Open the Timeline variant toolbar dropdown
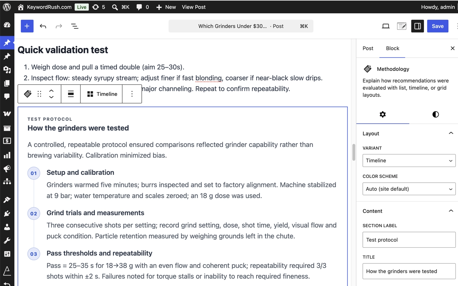The height and width of the screenshot is (286, 458). 102,94
